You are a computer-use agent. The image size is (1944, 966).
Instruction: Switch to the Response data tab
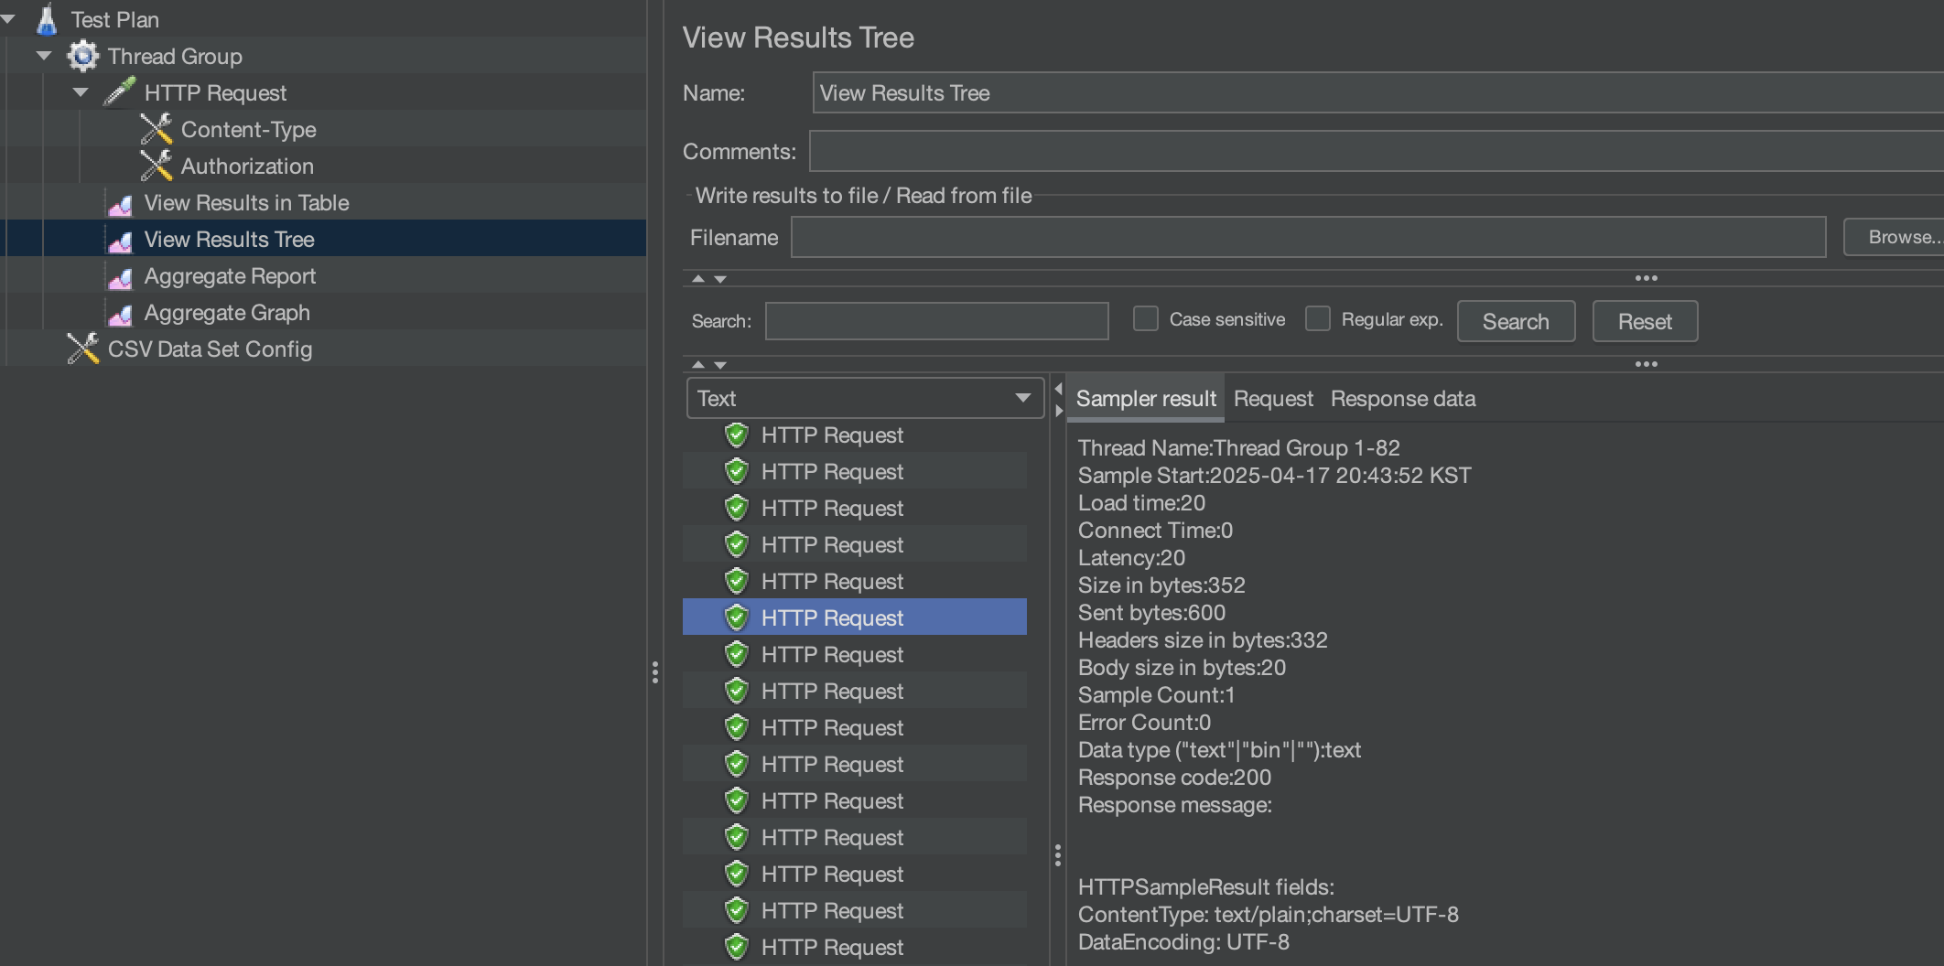click(x=1402, y=399)
